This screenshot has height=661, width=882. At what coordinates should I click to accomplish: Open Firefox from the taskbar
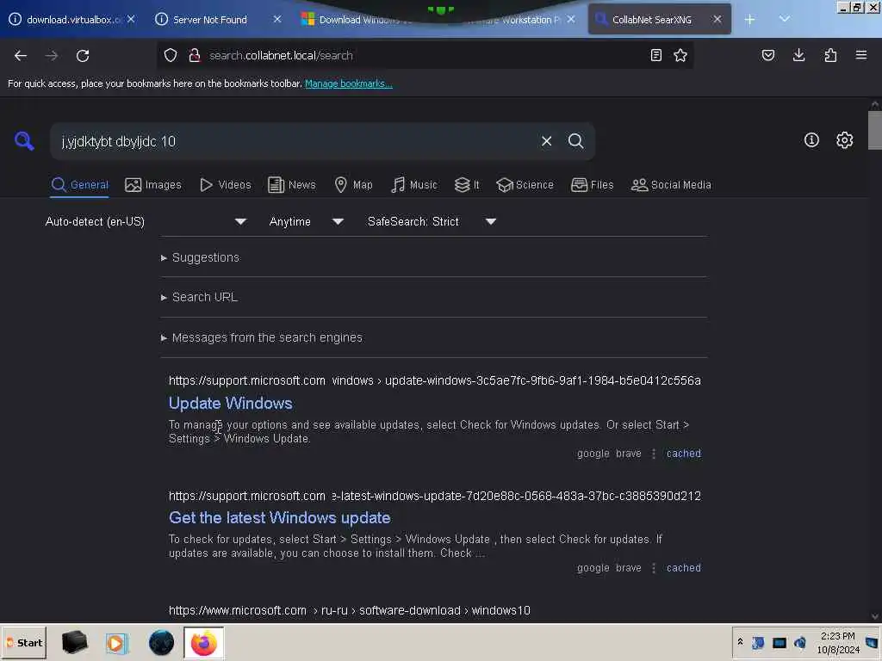(203, 643)
